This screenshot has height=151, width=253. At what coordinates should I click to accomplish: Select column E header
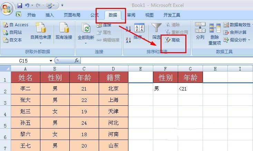[x=140, y=69]
